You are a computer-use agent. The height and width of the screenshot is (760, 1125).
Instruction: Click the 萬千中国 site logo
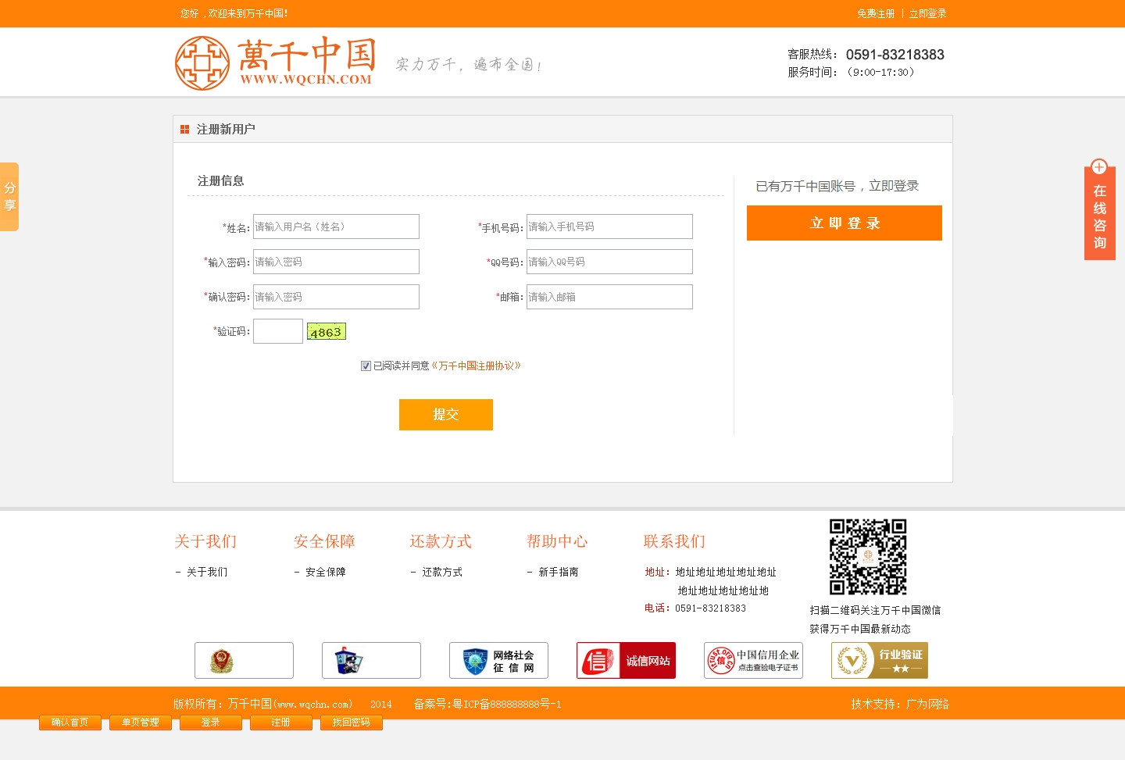(x=275, y=62)
